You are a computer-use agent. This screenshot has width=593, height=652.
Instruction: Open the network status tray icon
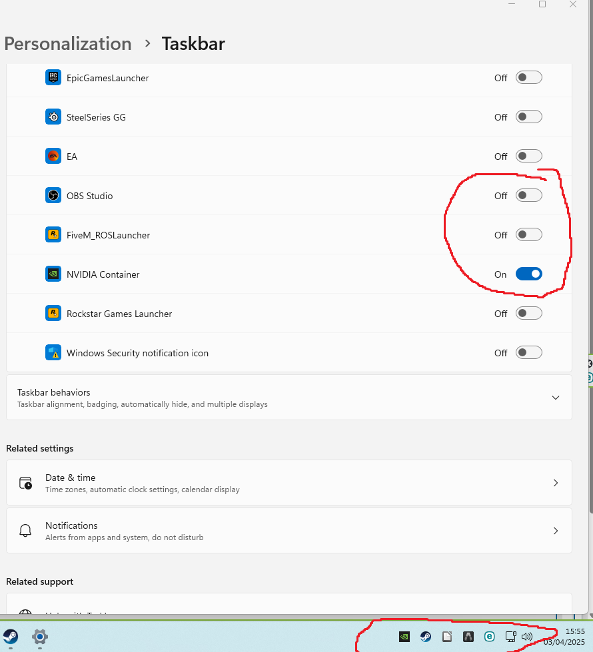point(510,637)
